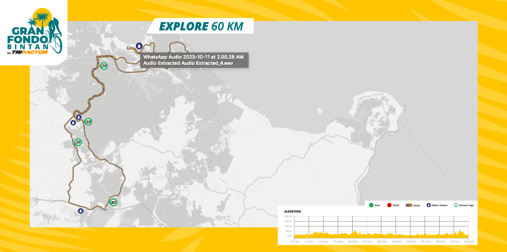Click the 50 km distance sign marker
Screen dimensions: 507x252
point(88,122)
